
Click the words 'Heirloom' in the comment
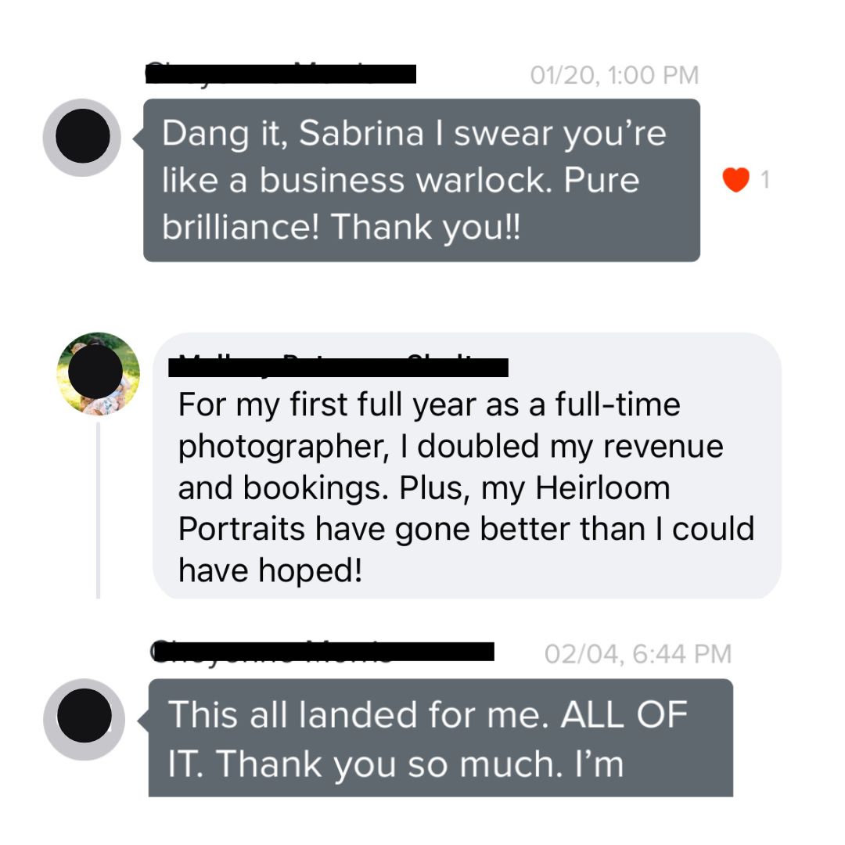(x=602, y=487)
